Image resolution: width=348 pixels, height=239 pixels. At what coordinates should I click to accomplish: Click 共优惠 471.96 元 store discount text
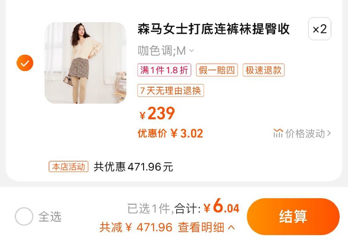click(133, 167)
